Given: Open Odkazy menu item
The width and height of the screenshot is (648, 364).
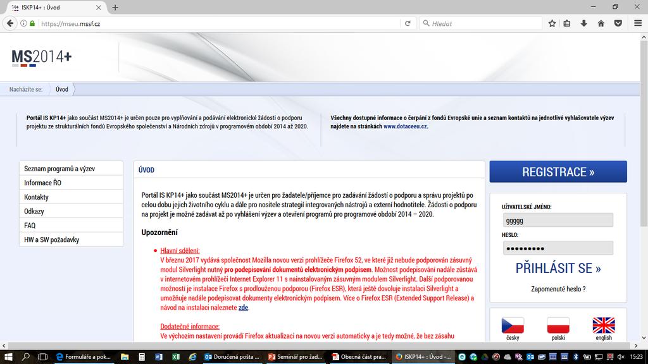Looking at the screenshot, I should coord(71,211).
